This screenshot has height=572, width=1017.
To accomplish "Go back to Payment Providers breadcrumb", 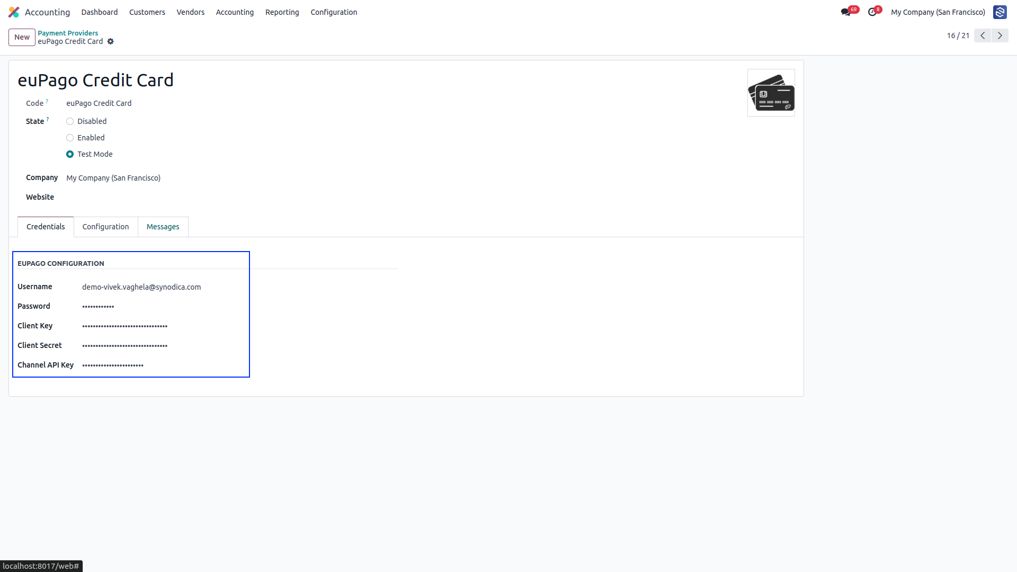I will [68, 33].
